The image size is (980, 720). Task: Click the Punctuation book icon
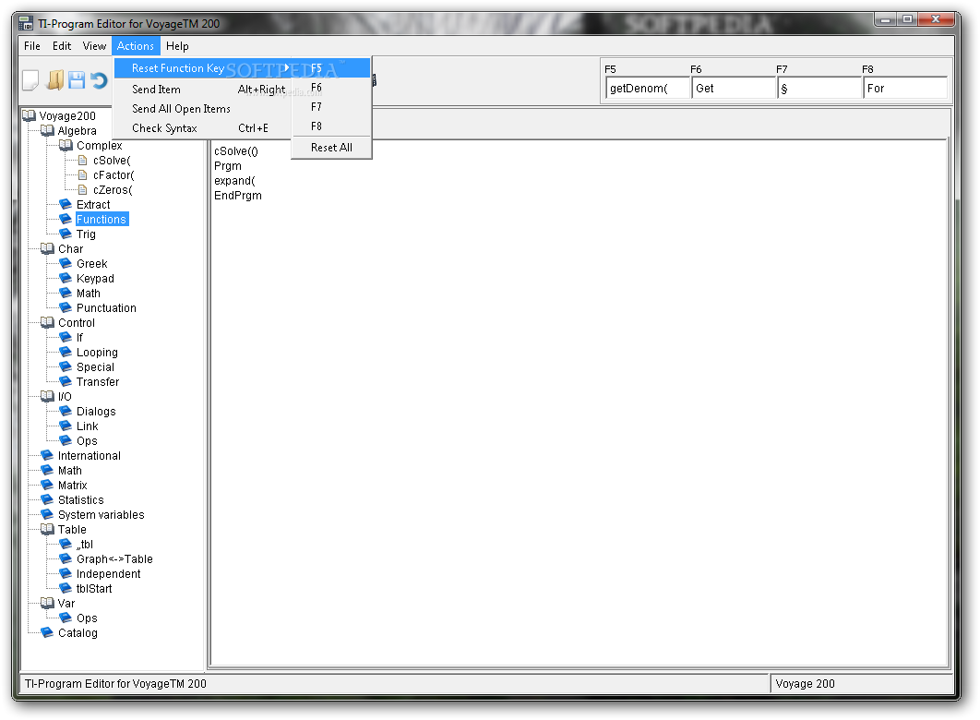[x=65, y=307]
